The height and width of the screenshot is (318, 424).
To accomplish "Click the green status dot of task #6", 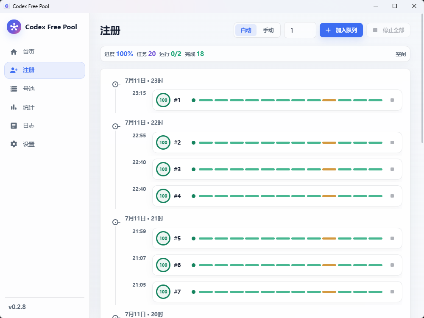I will 193,265.
